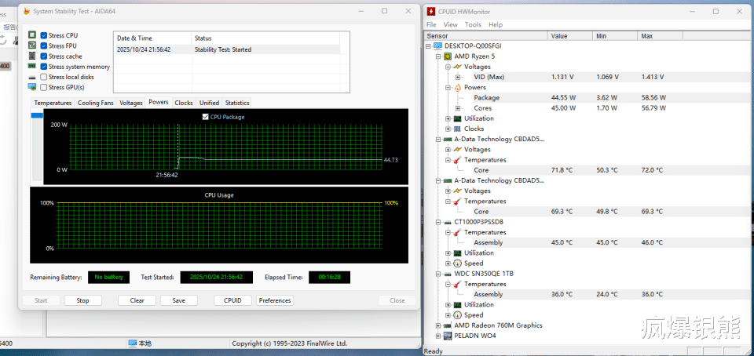Screen dimensions: 754x356
Task: Enable Stress GPU(s) checkbox
Action: tap(44, 87)
